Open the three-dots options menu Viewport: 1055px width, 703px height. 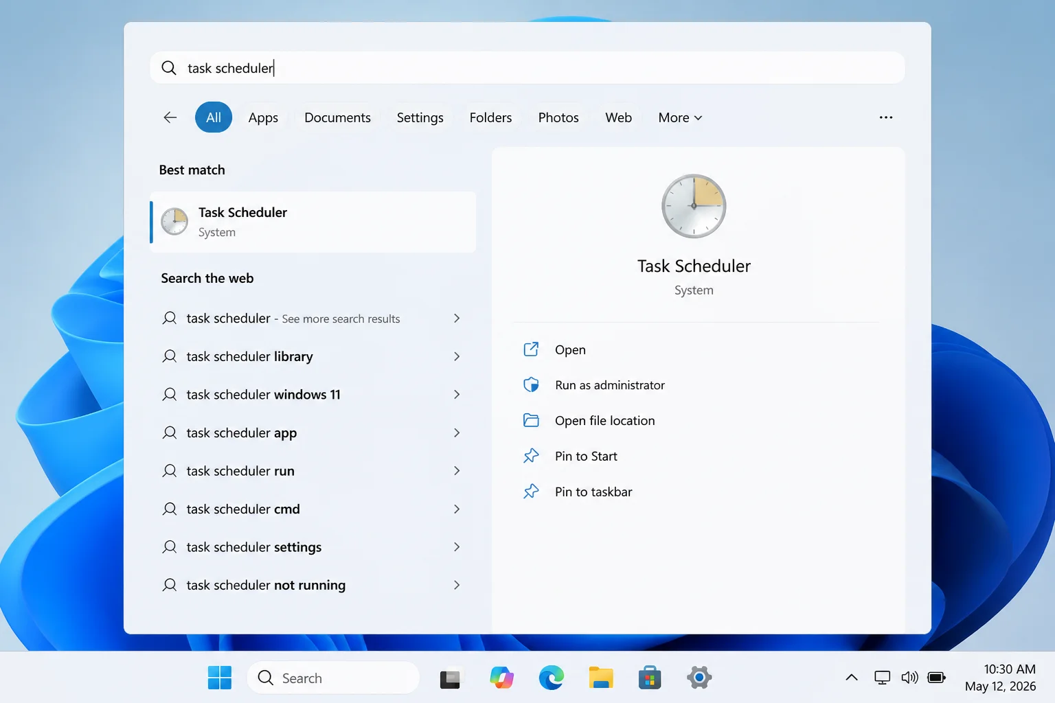886,117
